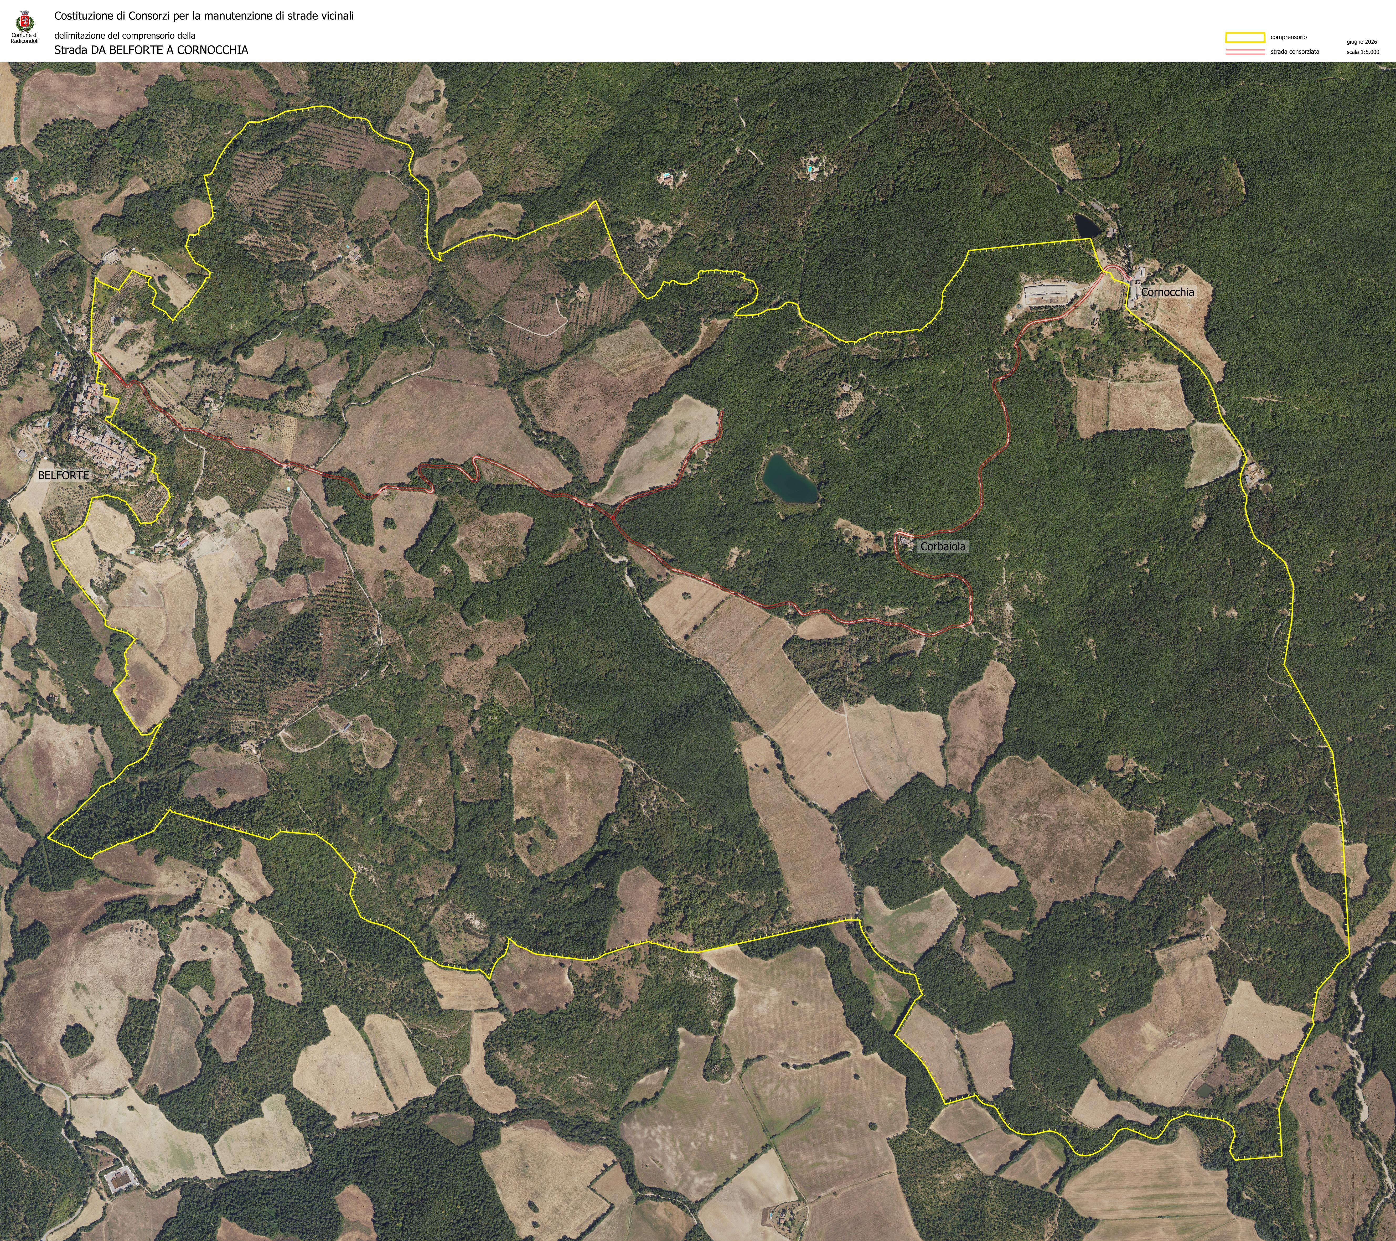Select the Corbaiola map label
The height and width of the screenshot is (1241, 1396).
pyautogui.click(x=943, y=546)
